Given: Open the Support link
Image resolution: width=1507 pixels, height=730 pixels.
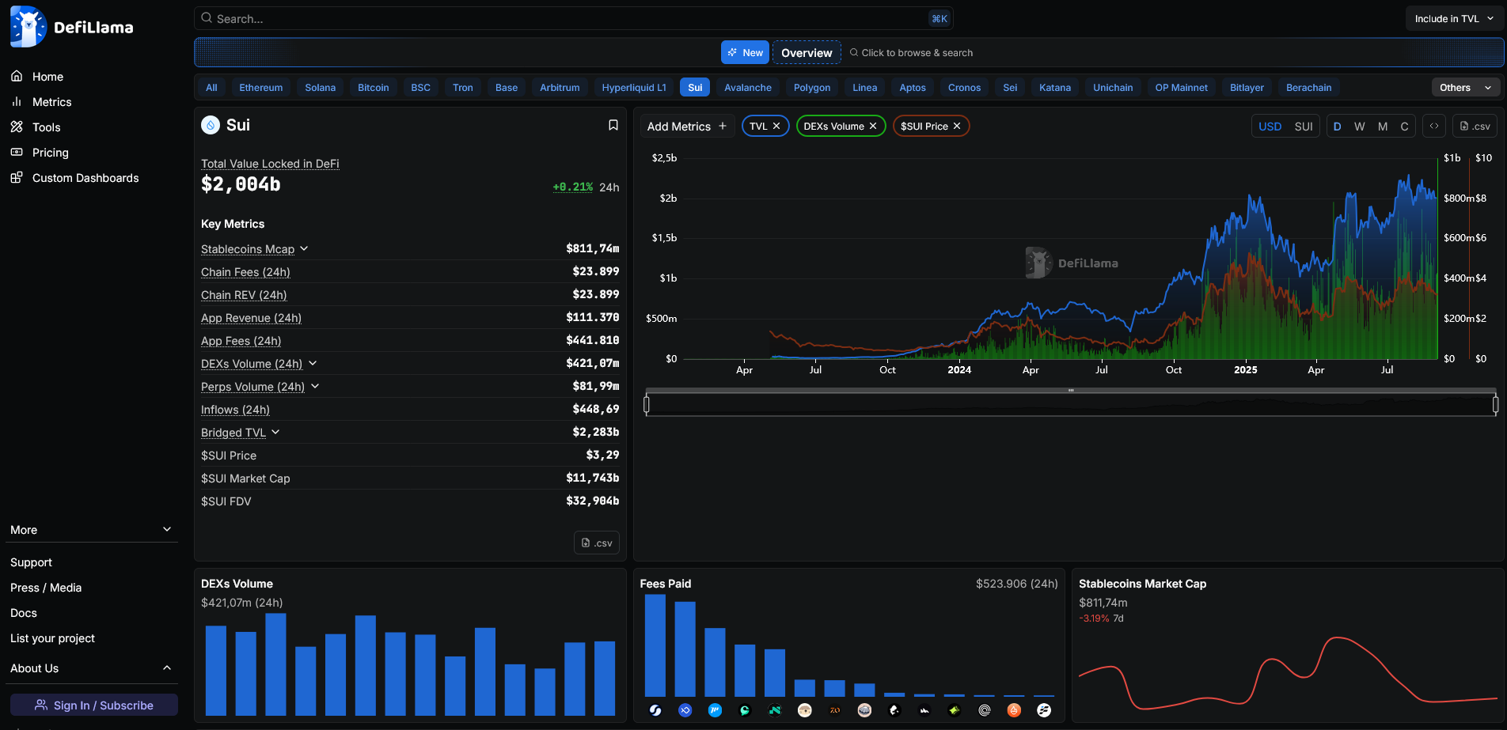Looking at the screenshot, I should click(31, 562).
